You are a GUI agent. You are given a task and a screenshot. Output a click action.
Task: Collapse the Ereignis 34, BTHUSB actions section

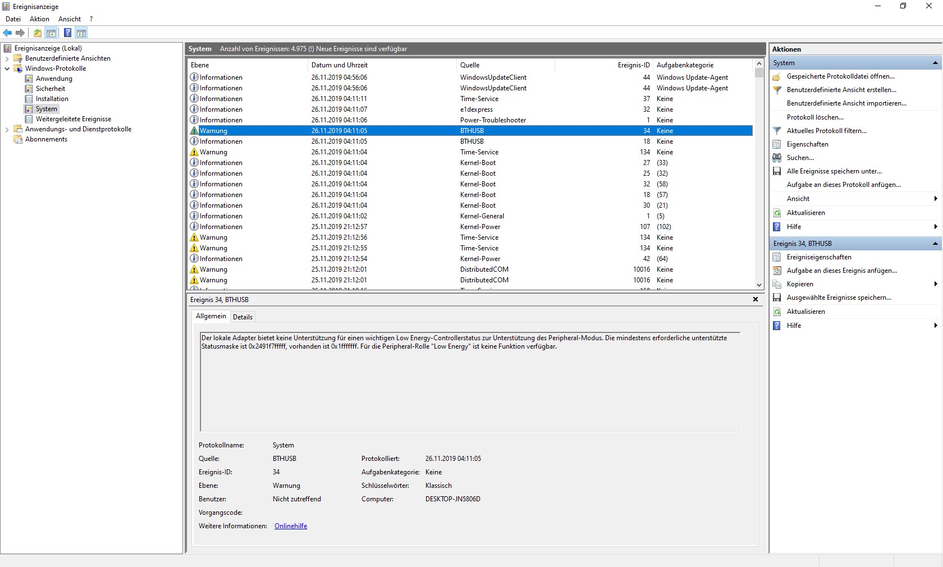pyautogui.click(x=935, y=244)
